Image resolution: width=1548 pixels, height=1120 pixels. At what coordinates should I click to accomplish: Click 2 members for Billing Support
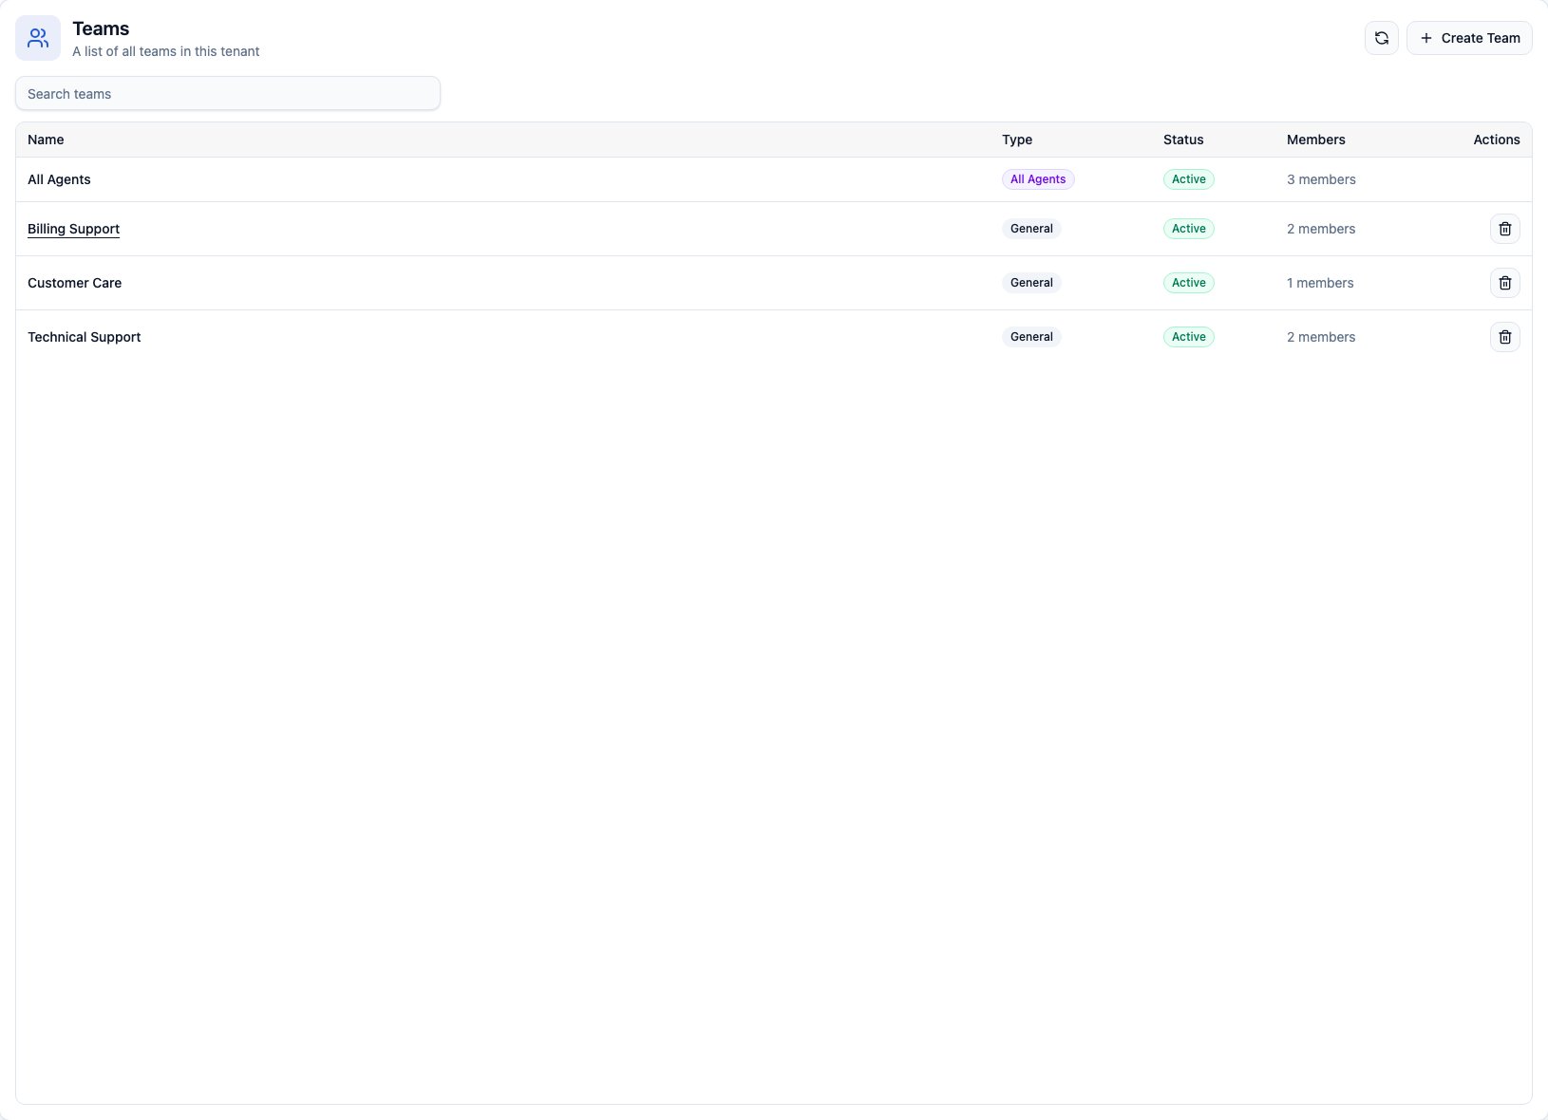tap(1321, 229)
